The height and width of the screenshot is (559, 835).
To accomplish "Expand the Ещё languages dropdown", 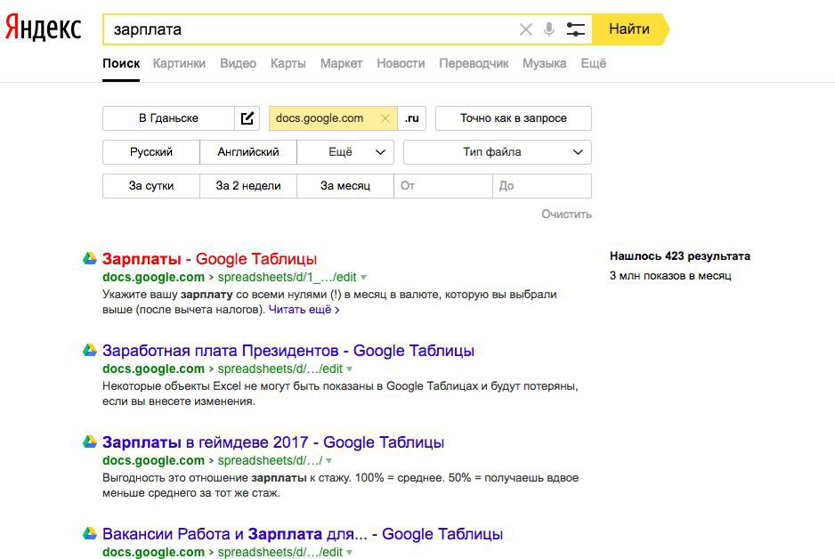I will (x=345, y=152).
